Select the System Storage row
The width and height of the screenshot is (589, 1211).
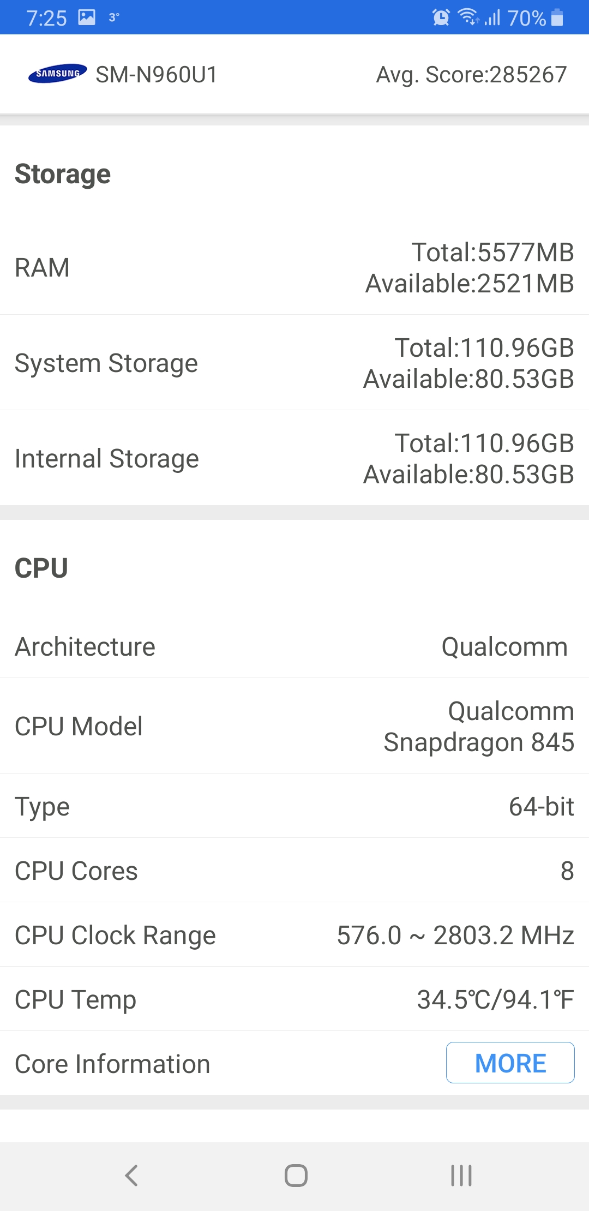coord(294,363)
